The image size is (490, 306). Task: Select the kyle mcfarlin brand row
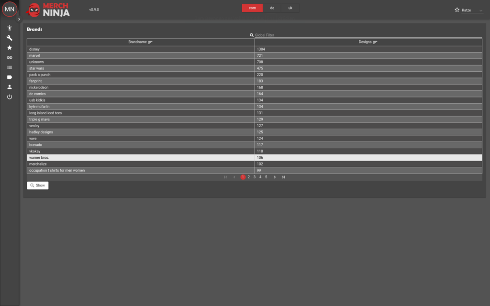point(255,107)
